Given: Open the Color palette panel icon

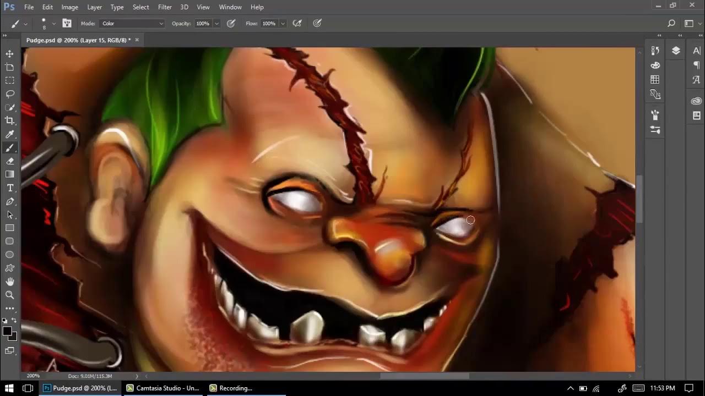Looking at the screenshot, I should pyautogui.click(x=655, y=65).
